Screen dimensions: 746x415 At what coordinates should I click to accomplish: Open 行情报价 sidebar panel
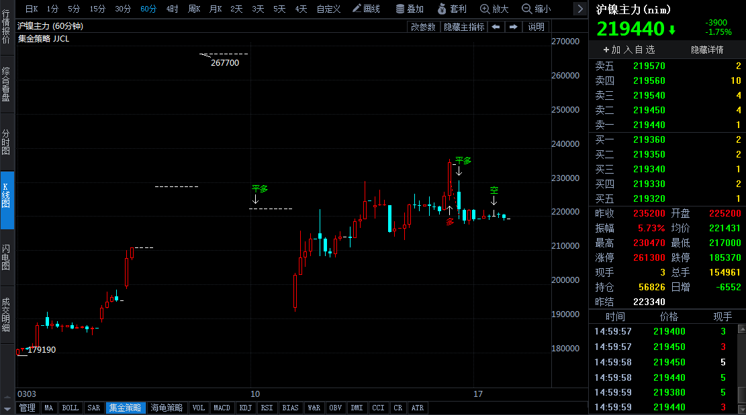click(7, 27)
